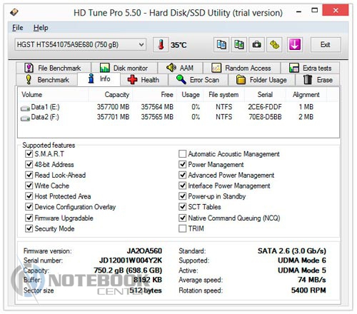Click the Exit button
Viewport: 357px width, 314px height.
[x=326, y=45]
